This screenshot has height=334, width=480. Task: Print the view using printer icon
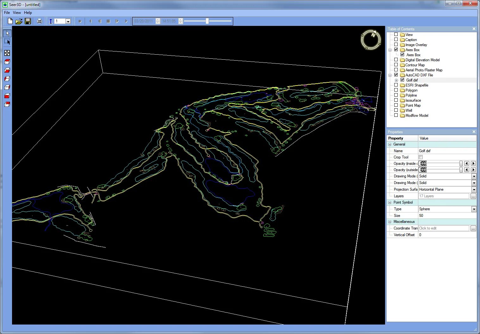[x=39, y=21]
